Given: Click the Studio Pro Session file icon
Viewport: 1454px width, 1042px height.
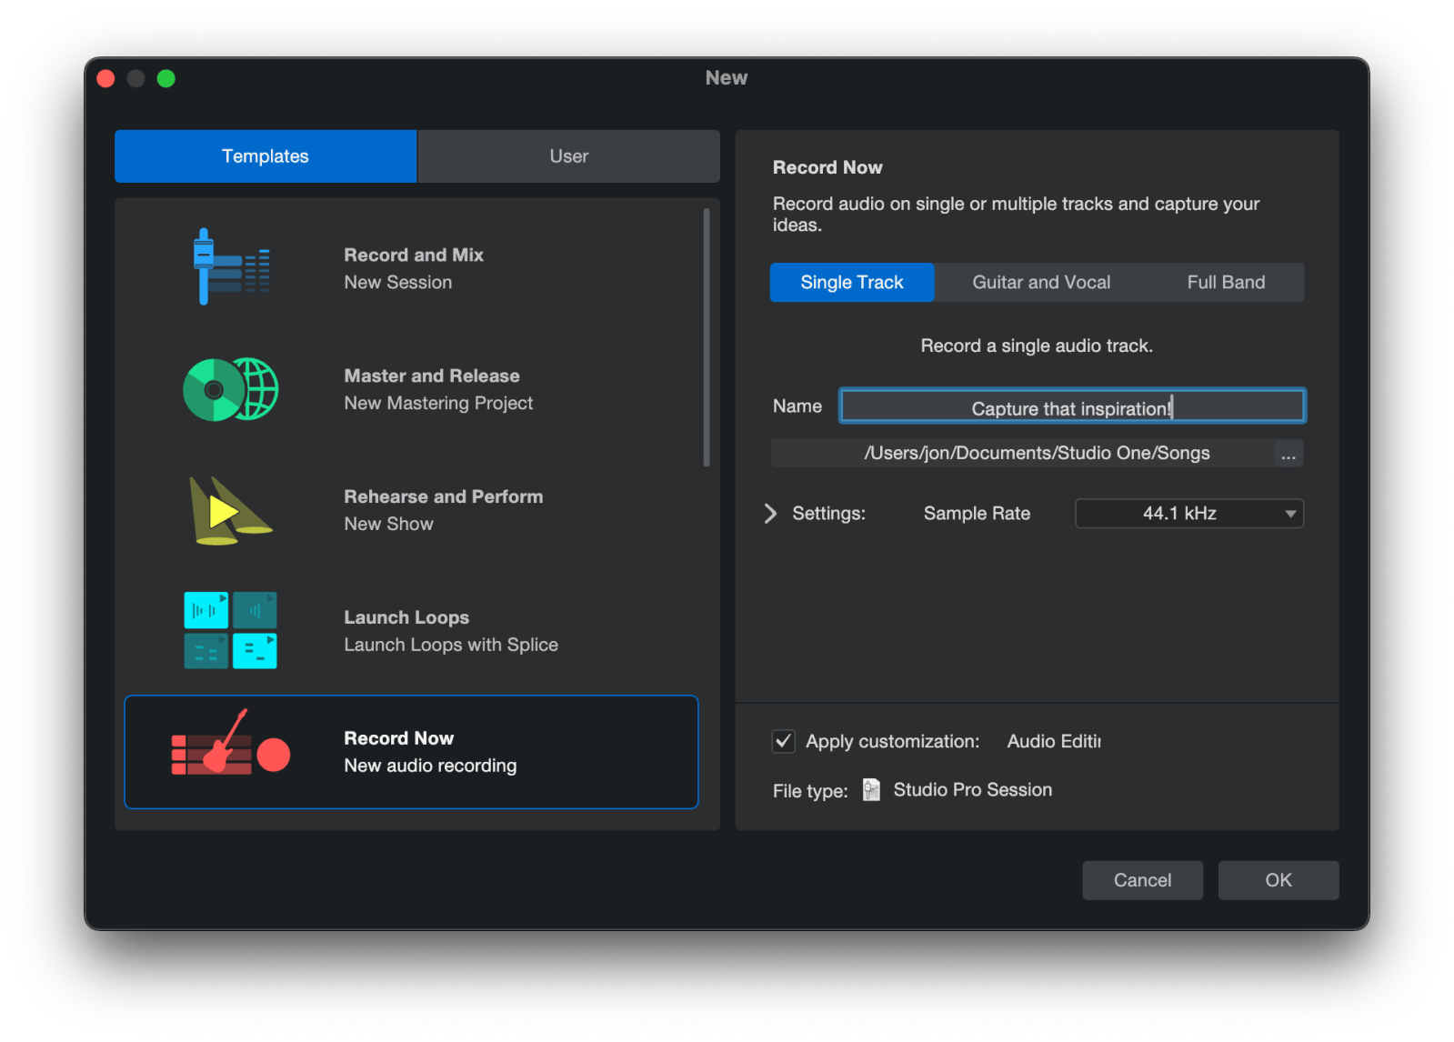Looking at the screenshot, I should tap(871, 790).
